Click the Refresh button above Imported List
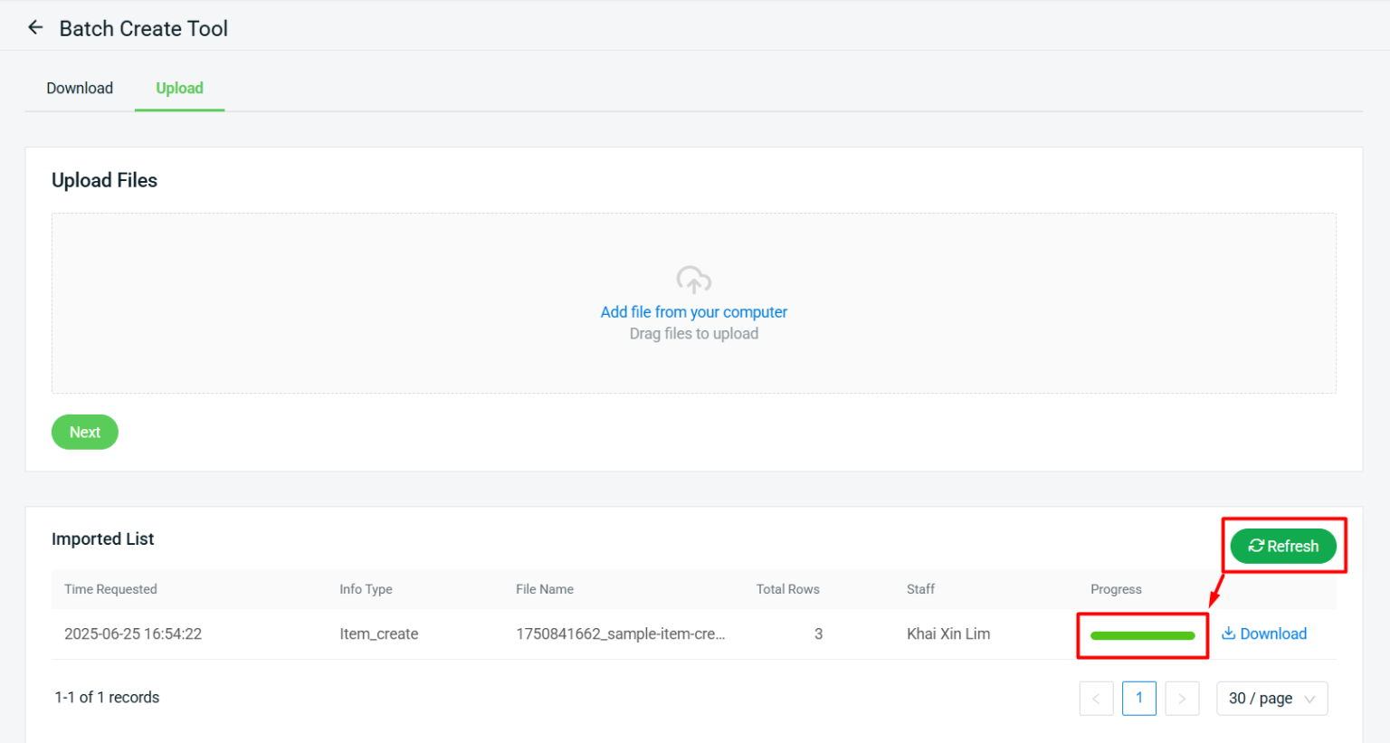The height and width of the screenshot is (743, 1390). pyautogui.click(x=1283, y=546)
